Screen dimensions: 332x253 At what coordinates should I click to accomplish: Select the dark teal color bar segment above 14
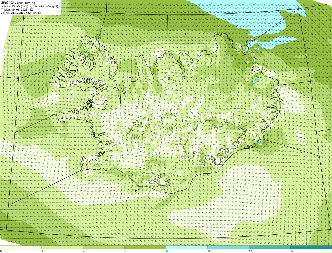[311, 248]
